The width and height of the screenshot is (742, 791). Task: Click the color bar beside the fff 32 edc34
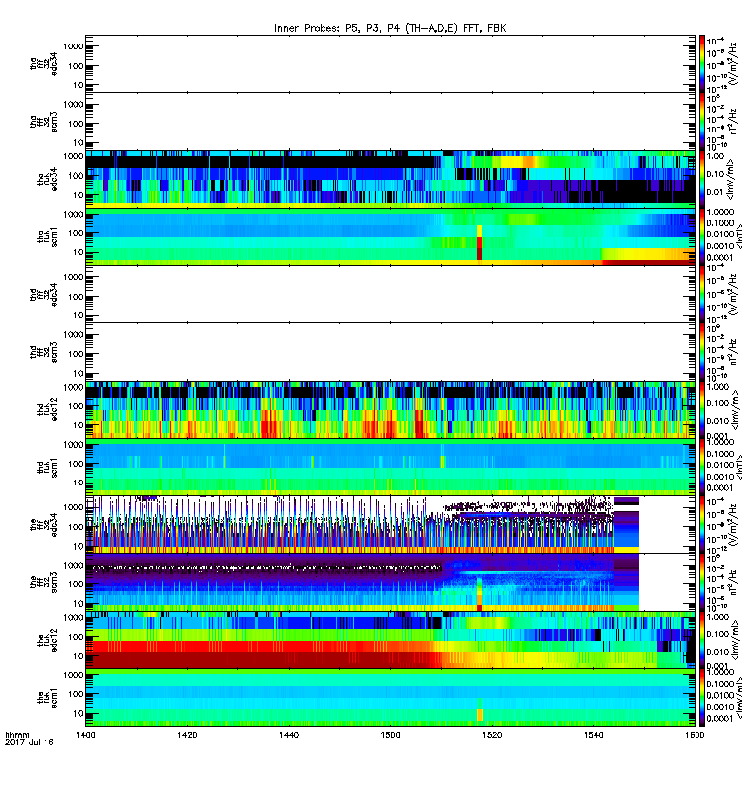(x=702, y=525)
